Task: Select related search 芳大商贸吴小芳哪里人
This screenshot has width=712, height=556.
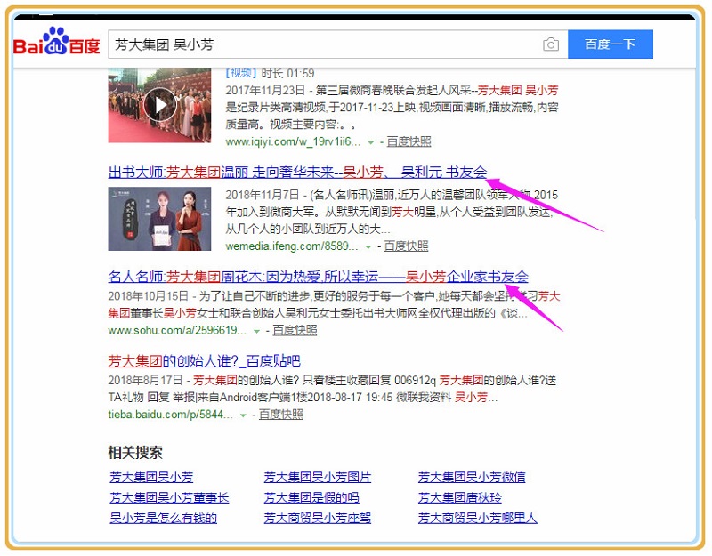Action: pyautogui.click(x=477, y=518)
